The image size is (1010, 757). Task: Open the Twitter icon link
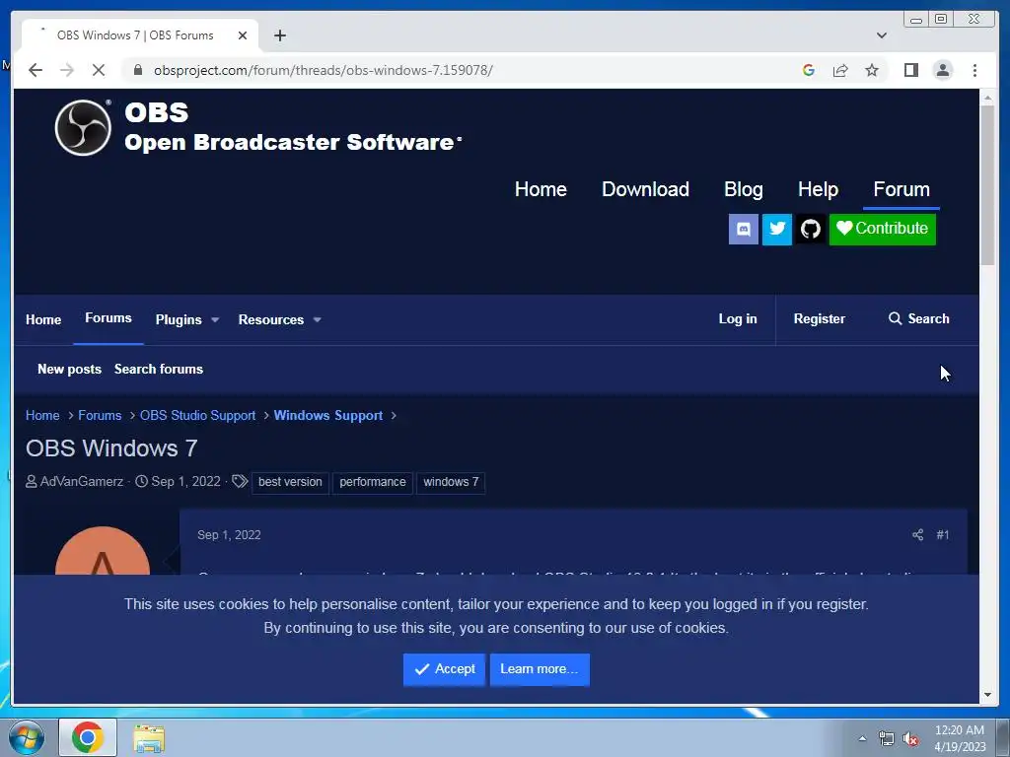point(777,229)
